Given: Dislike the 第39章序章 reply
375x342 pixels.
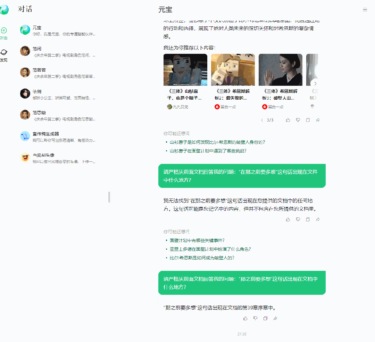Looking at the screenshot, I should coord(256,318).
